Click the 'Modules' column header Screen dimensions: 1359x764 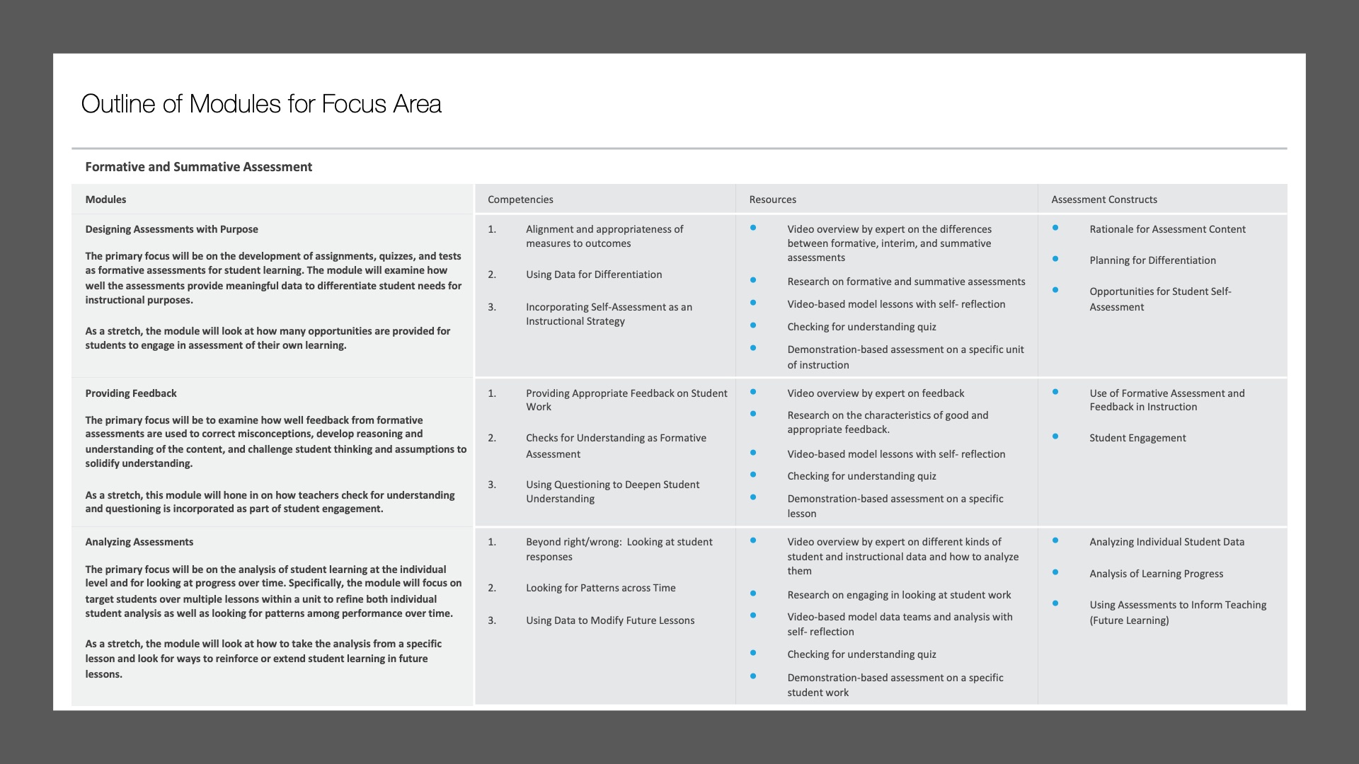(105, 199)
